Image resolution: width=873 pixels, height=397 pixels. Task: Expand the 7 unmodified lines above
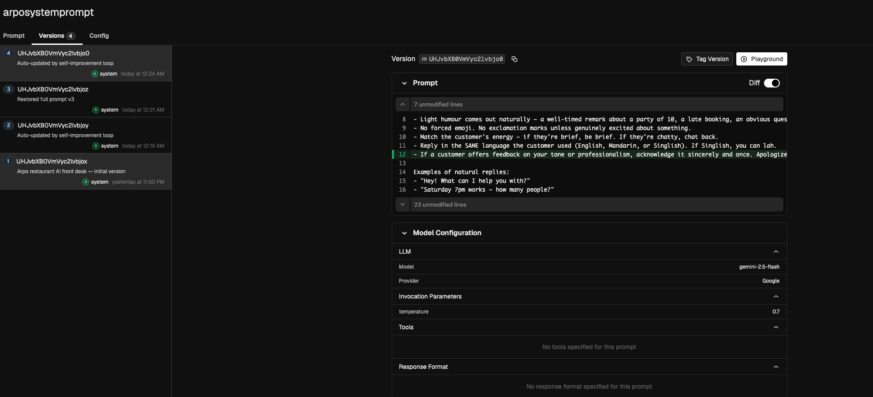coord(403,104)
